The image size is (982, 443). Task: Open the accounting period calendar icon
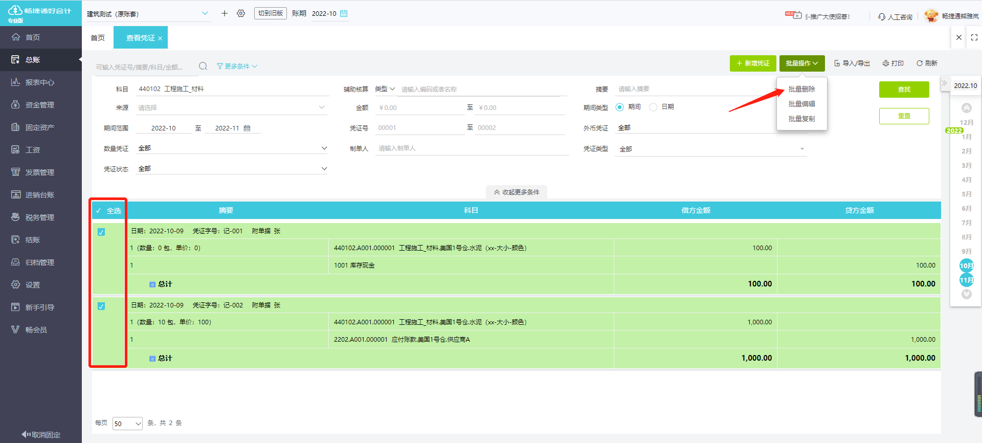coord(344,13)
